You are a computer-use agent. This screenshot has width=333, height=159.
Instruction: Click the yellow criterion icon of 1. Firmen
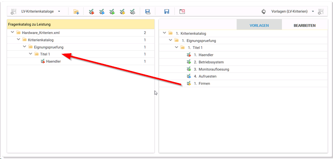pyautogui.click(x=189, y=83)
